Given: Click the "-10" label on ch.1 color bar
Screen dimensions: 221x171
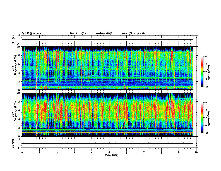Looking at the screenshot, I should click(x=206, y=87).
